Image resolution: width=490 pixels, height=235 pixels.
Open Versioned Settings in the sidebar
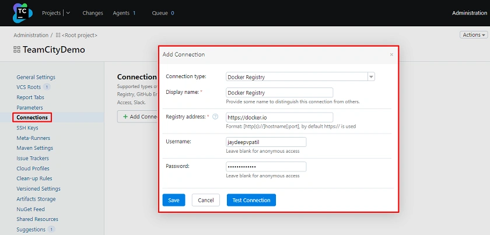click(x=38, y=189)
